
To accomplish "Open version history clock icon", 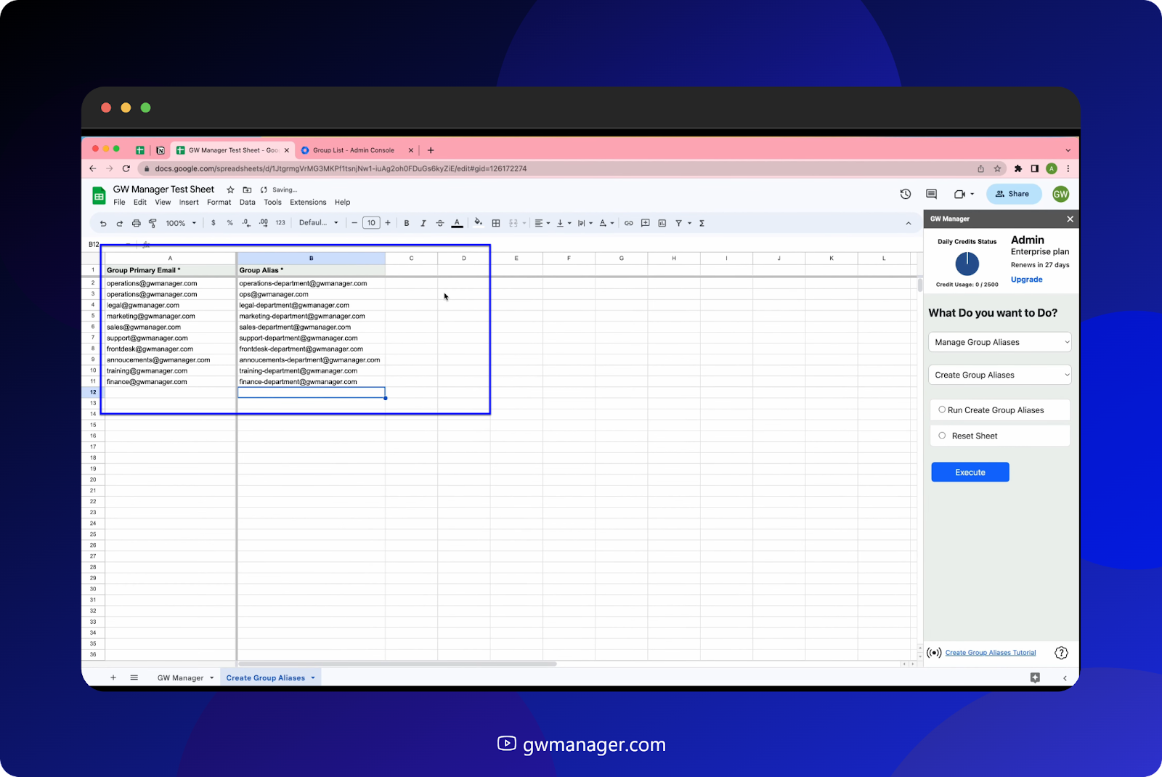I will tap(905, 194).
